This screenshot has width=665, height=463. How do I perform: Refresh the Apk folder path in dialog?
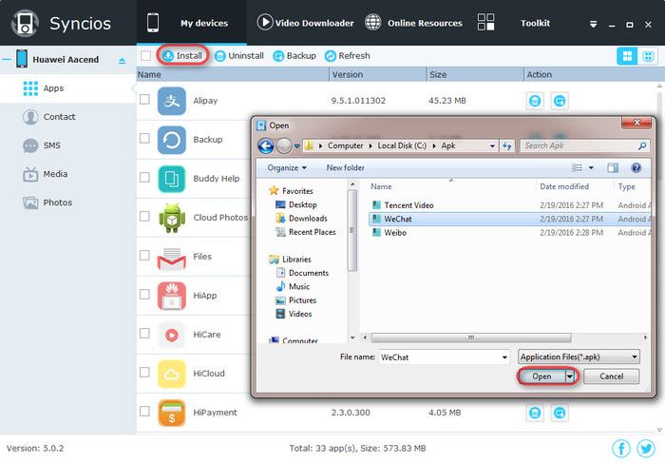coord(507,146)
